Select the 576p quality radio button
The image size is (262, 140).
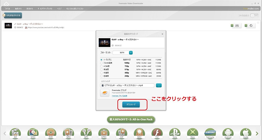102,69
